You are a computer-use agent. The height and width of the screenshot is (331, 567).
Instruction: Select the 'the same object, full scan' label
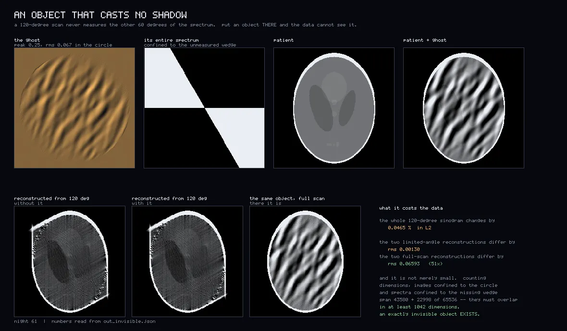(287, 199)
